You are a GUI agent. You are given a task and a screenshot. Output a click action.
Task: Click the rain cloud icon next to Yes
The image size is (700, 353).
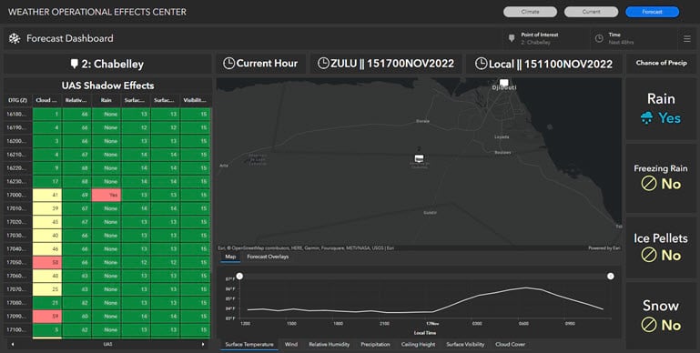(x=646, y=117)
